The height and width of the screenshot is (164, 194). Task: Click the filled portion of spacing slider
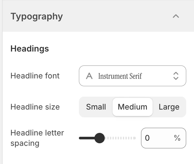tap(87, 138)
